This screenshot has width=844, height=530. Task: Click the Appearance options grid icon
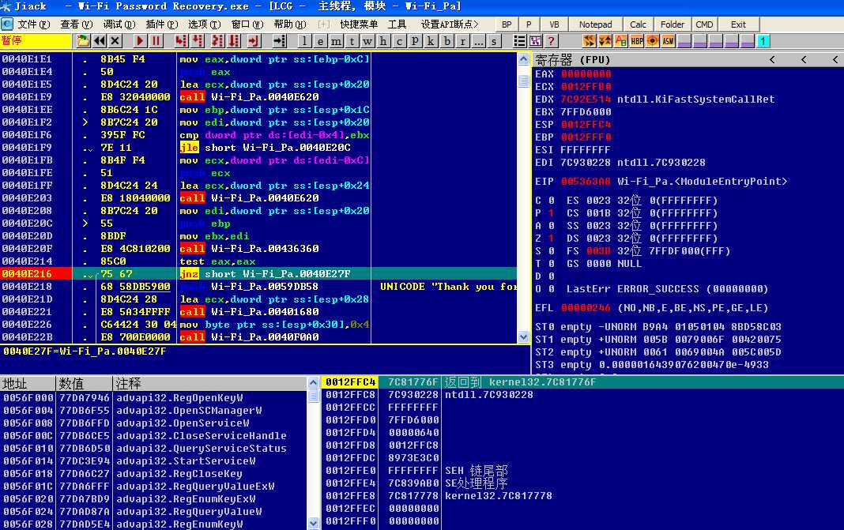(x=536, y=41)
